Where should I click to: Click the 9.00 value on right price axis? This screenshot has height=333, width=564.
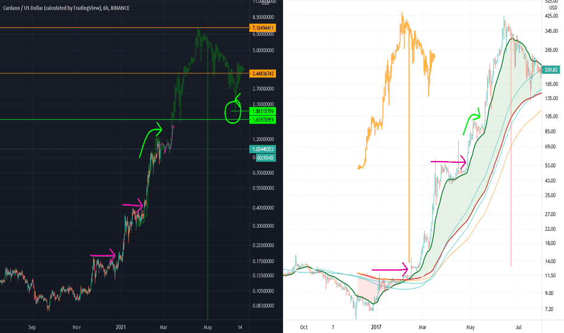pyautogui.click(x=550, y=293)
